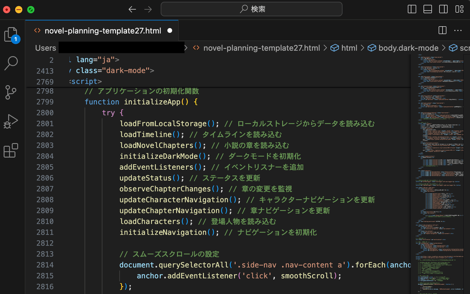Click the addEventListeners() call
Viewport: 470px width, 294px height.
[163, 167]
